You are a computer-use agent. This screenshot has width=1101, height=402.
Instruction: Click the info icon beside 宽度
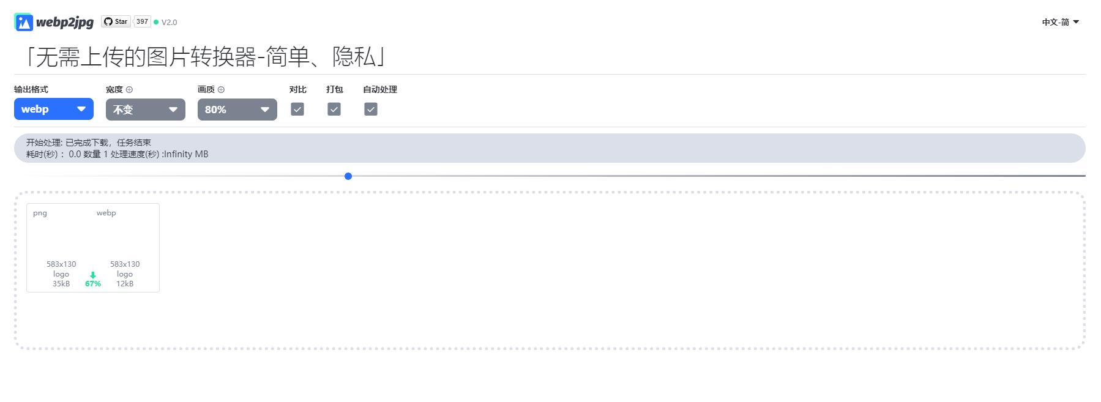pos(129,90)
